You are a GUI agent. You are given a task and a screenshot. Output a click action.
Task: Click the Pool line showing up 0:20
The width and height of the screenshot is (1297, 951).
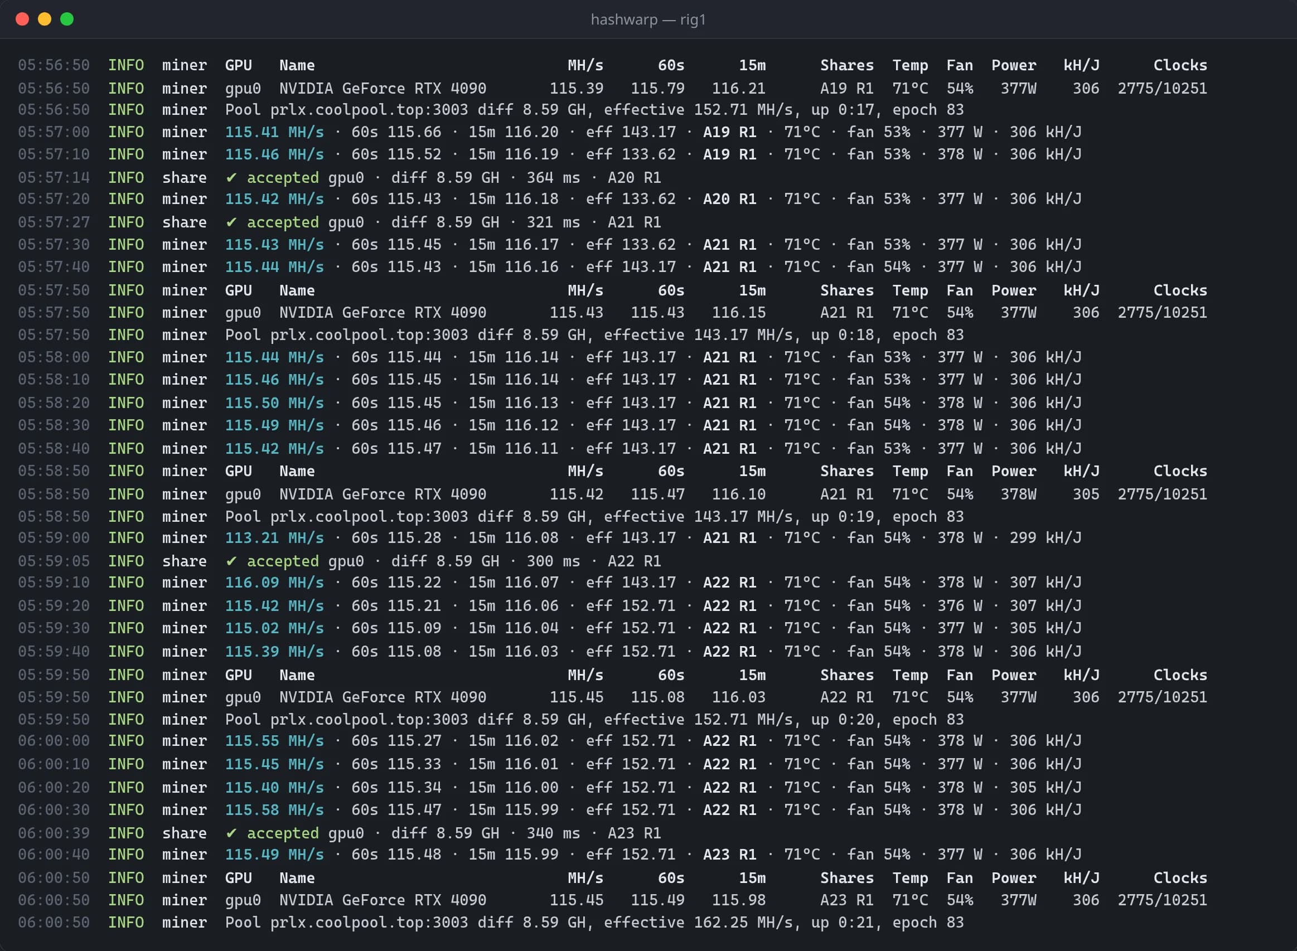(491, 720)
